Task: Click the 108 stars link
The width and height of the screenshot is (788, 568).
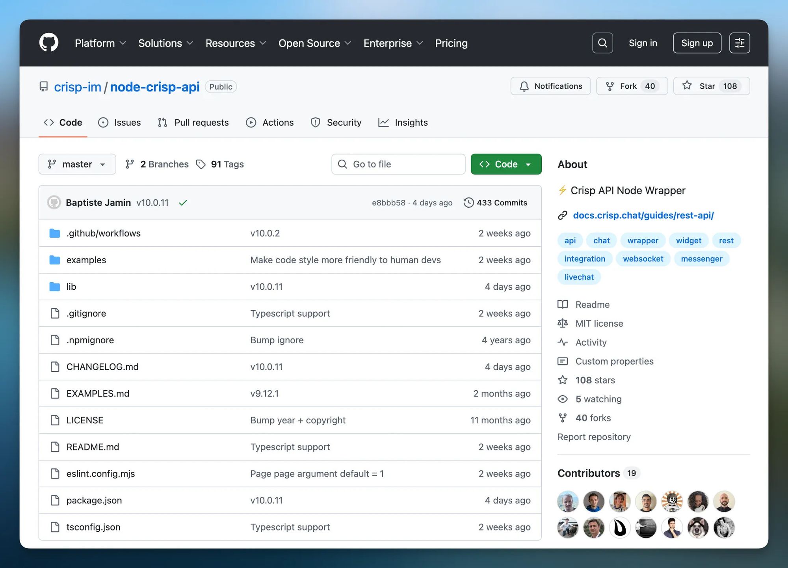Action: tap(595, 380)
